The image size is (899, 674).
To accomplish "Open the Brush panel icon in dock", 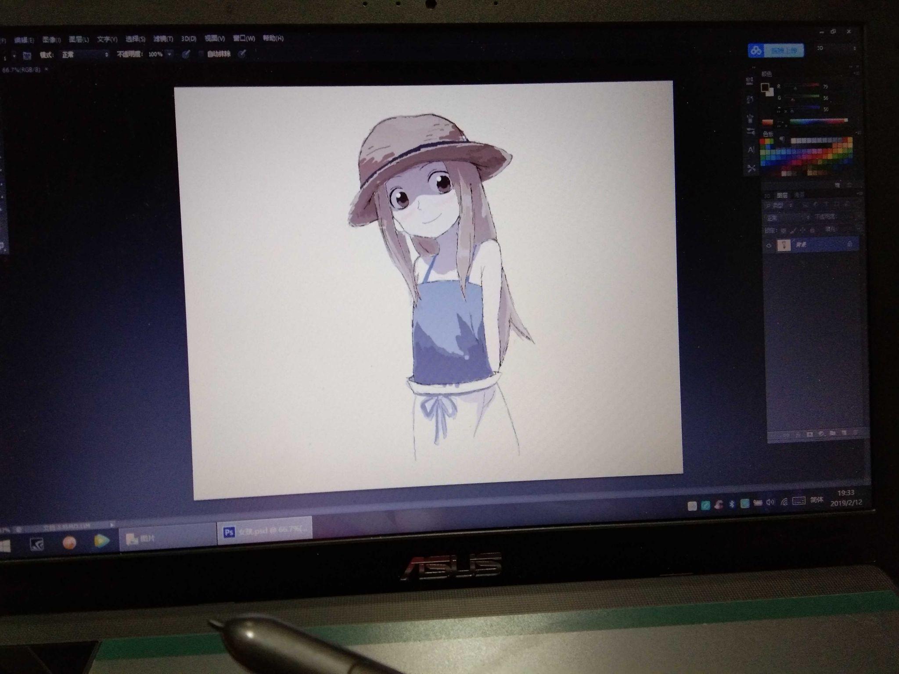I will point(750,118).
